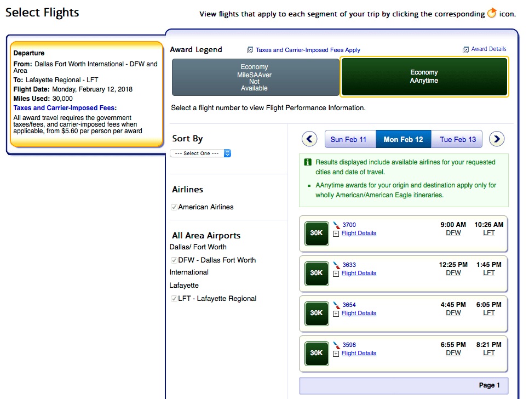The width and height of the screenshot is (529, 399).
Task: Expand Flight Details plus icon for flight 3633
Action: coord(336,273)
